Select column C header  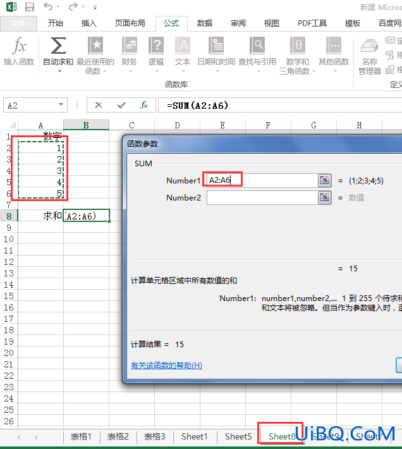coord(131,125)
